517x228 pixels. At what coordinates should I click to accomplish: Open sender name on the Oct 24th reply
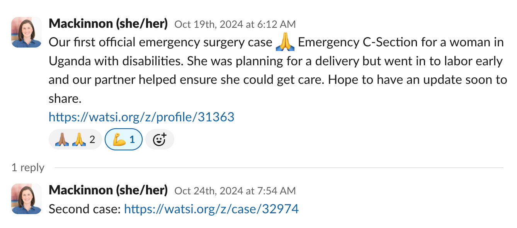click(108, 190)
